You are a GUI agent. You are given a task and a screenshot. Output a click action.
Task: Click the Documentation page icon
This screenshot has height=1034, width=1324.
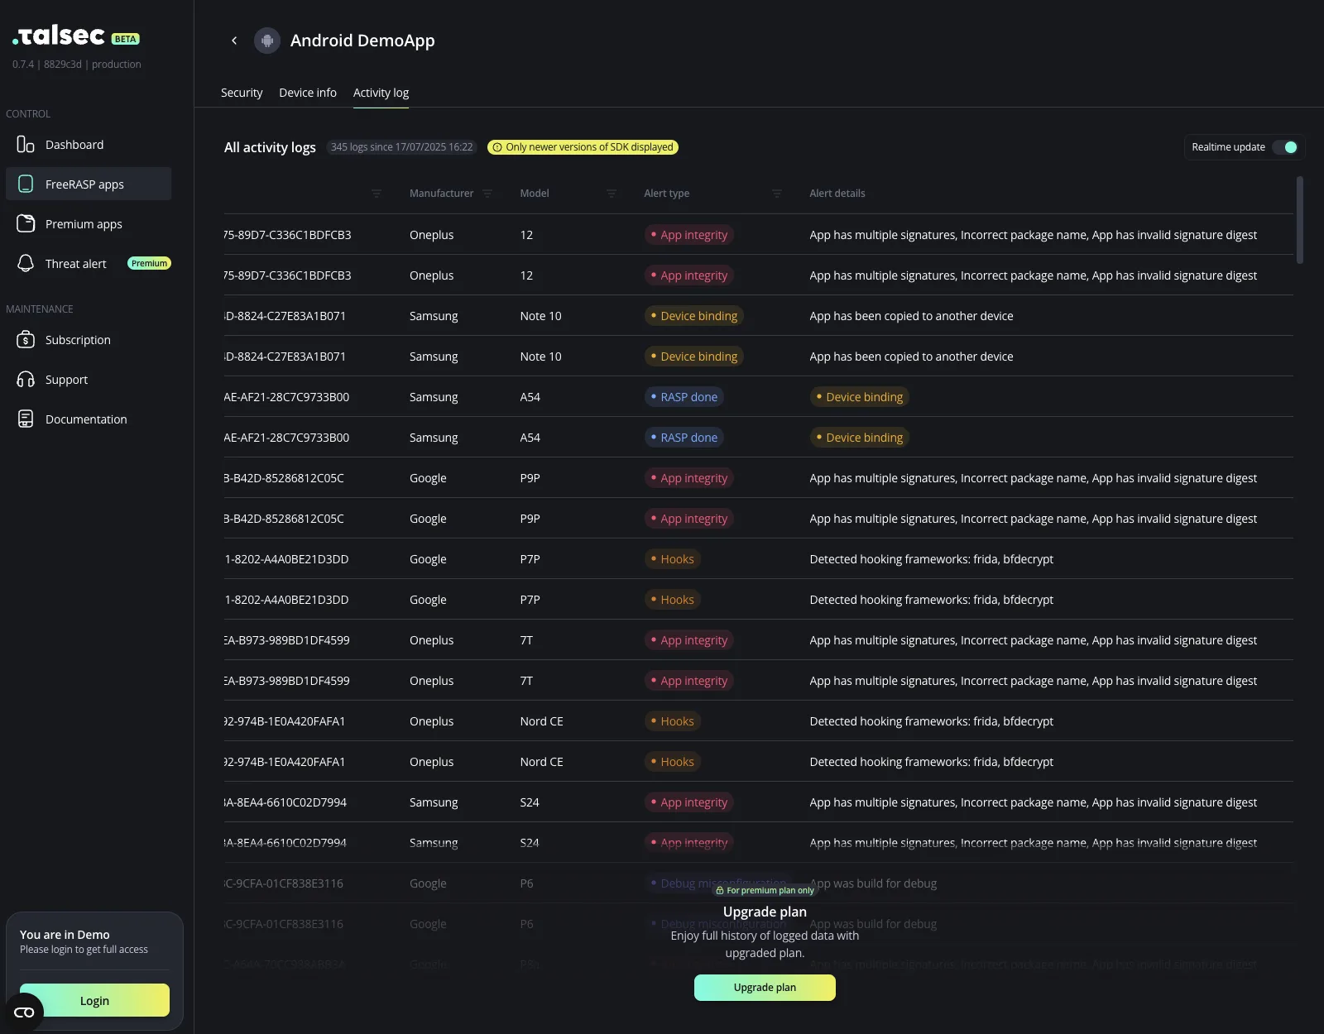click(x=26, y=419)
